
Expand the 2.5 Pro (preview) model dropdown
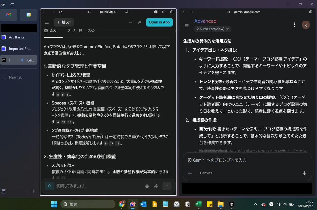[x=213, y=29]
